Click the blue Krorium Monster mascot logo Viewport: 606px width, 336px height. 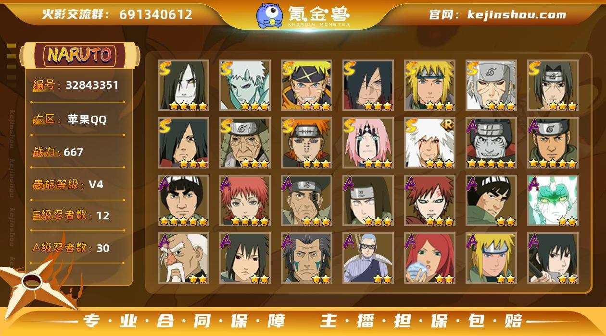269,15
